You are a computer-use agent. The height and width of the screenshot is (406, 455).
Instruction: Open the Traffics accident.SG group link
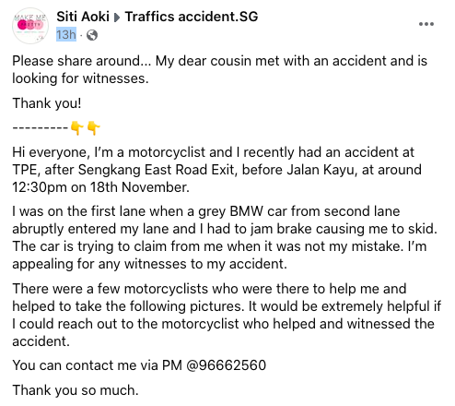click(x=192, y=17)
